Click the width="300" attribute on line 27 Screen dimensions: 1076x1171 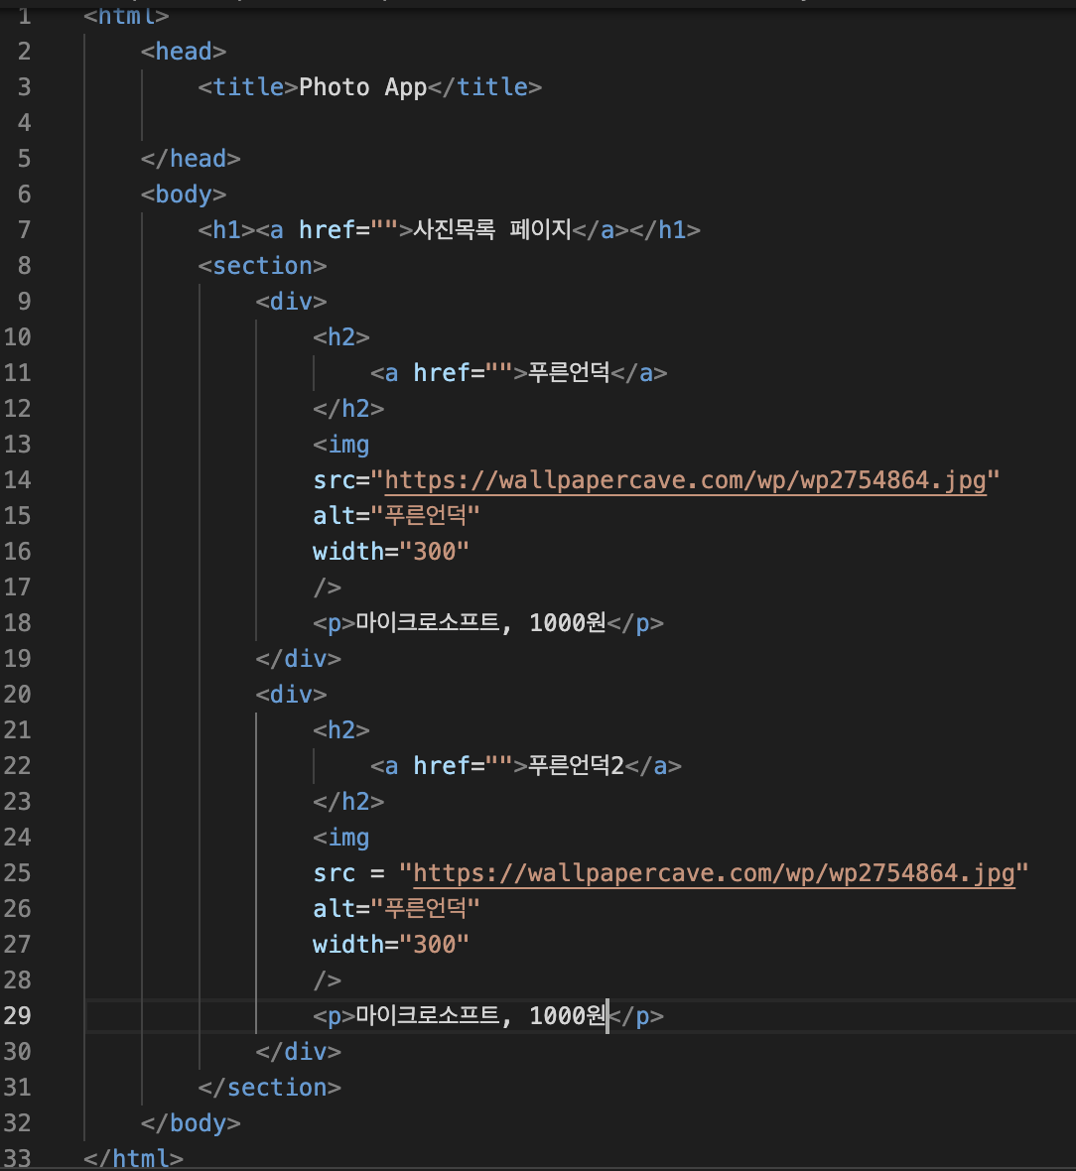[x=391, y=945]
